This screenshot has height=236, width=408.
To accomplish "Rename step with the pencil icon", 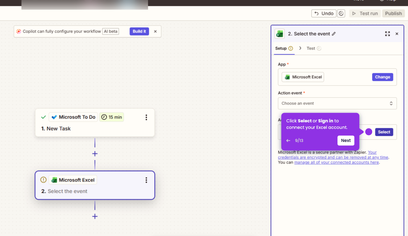I will [334, 34].
